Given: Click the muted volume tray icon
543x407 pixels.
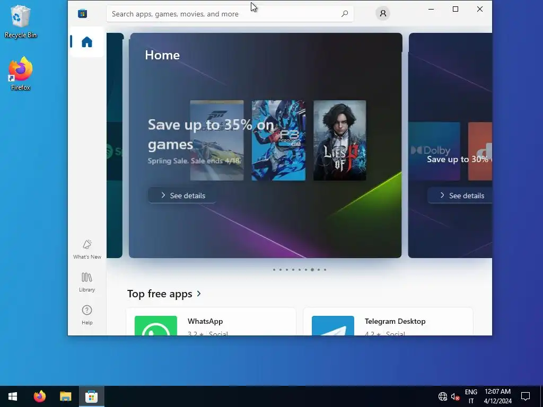Looking at the screenshot, I should [x=455, y=396].
